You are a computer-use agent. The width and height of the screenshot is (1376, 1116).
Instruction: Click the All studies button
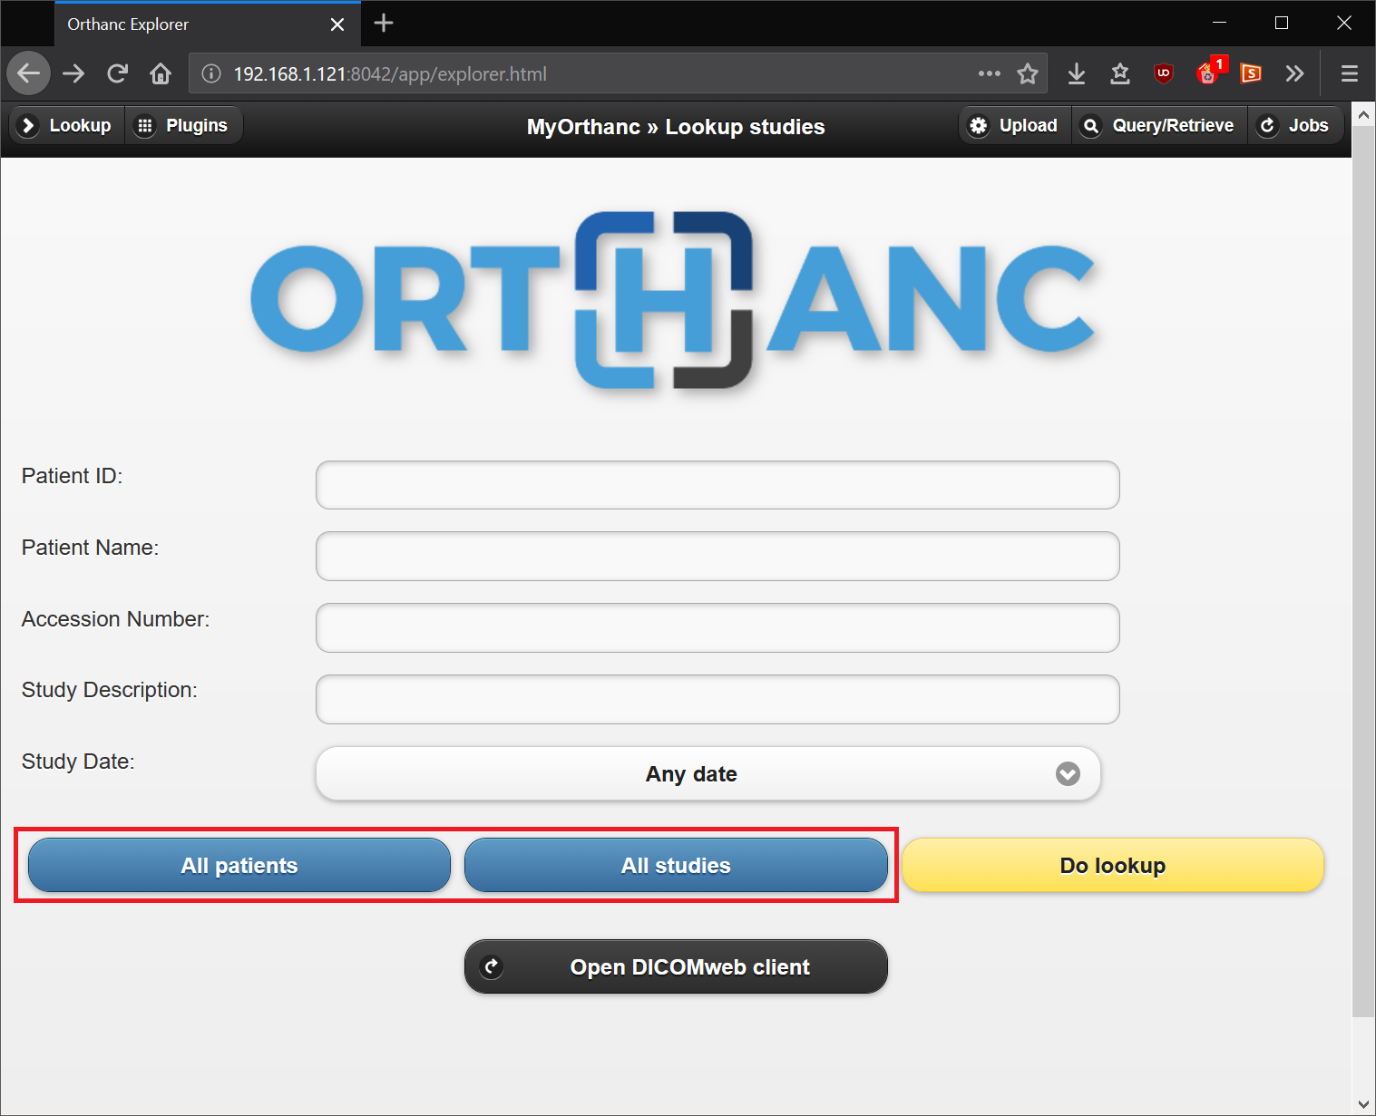coord(676,865)
